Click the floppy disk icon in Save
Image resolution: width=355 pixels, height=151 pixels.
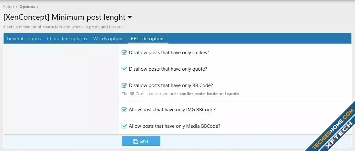pos(136,141)
